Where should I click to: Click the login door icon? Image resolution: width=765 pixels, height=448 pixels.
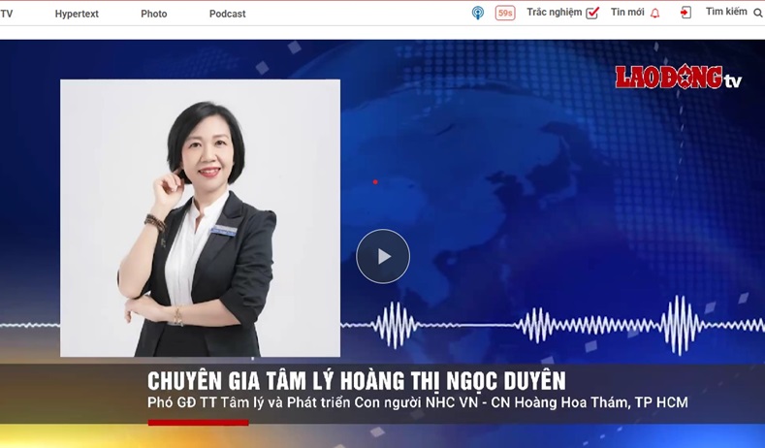pyautogui.click(x=685, y=13)
